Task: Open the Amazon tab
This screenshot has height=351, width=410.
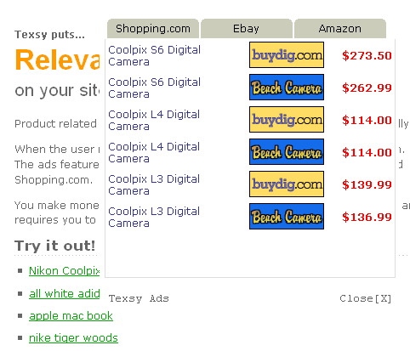Action: (x=340, y=29)
